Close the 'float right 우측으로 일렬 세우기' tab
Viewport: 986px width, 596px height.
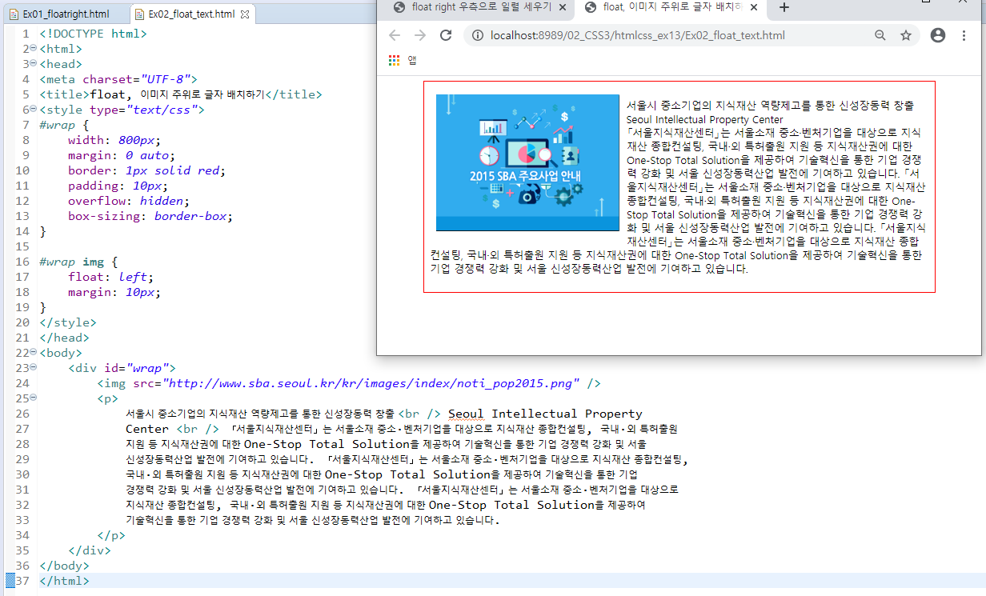(563, 7)
